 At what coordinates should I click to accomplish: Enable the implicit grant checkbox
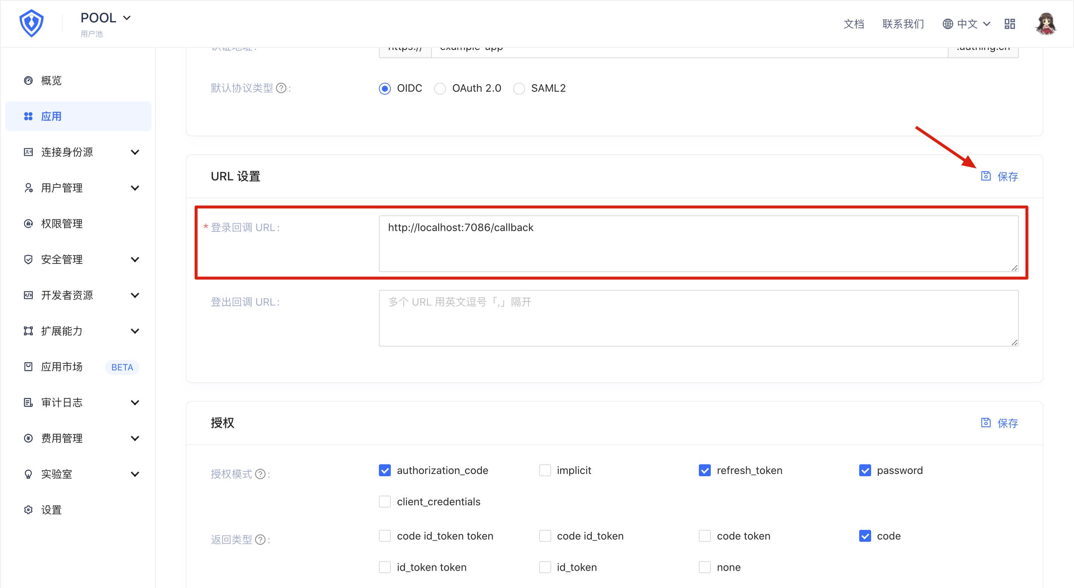coord(545,471)
